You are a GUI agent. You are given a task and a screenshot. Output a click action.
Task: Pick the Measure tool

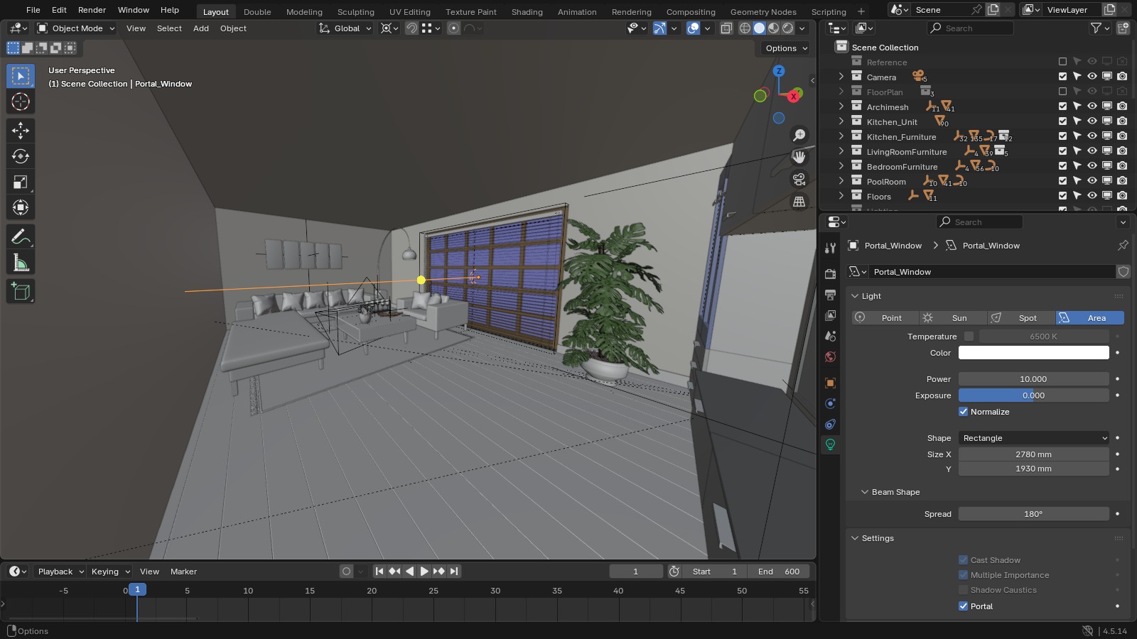pos(21,263)
